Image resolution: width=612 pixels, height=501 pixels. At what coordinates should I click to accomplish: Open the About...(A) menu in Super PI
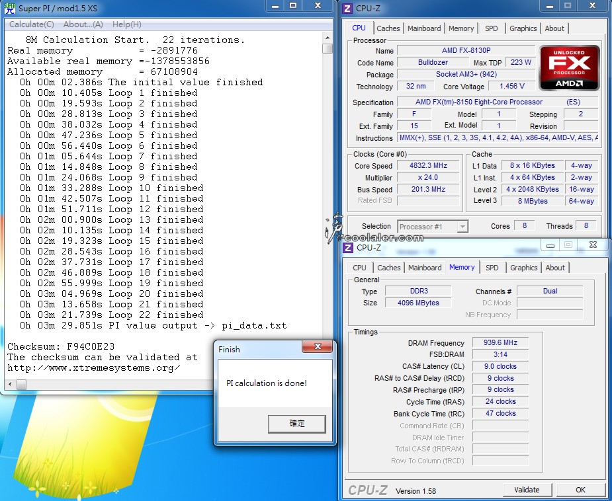83,24
